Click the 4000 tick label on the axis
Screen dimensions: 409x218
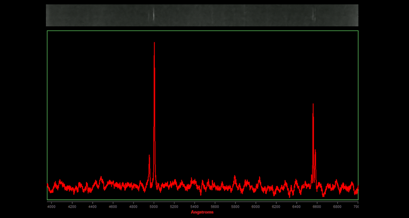coord(51,206)
